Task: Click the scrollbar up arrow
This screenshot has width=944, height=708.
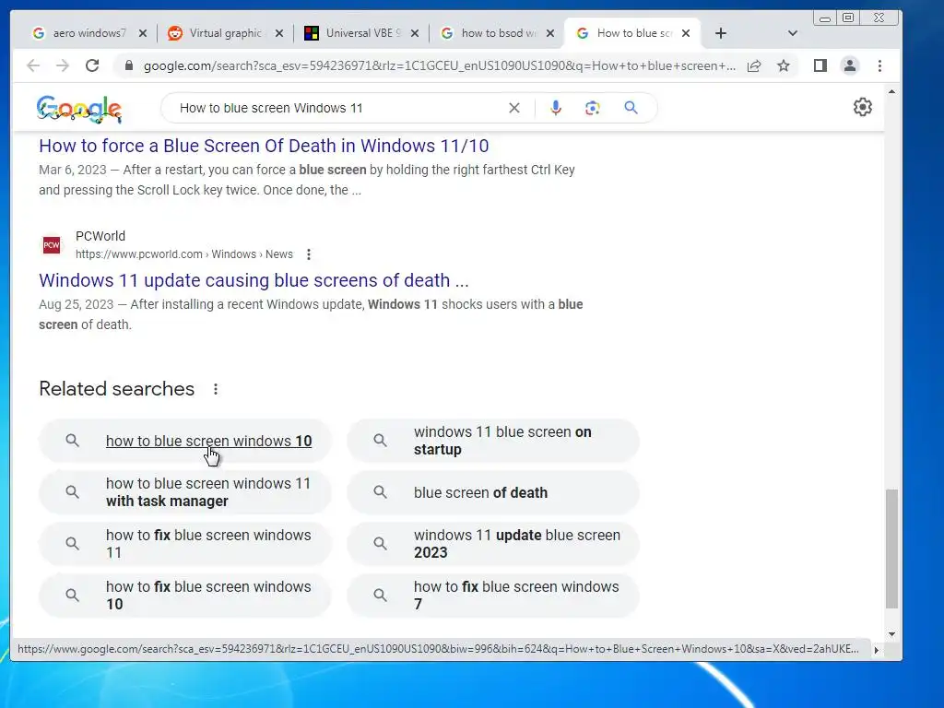Action: (x=891, y=91)
